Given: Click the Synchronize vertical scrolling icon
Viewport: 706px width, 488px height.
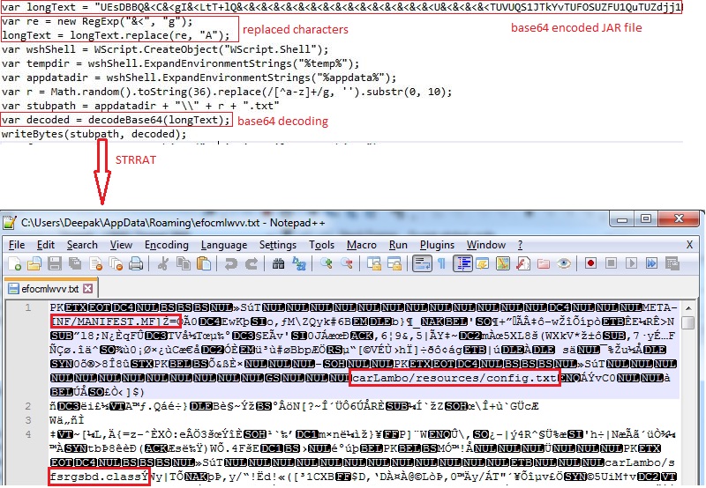Looking at the screenshot, I should click(373, 263).
